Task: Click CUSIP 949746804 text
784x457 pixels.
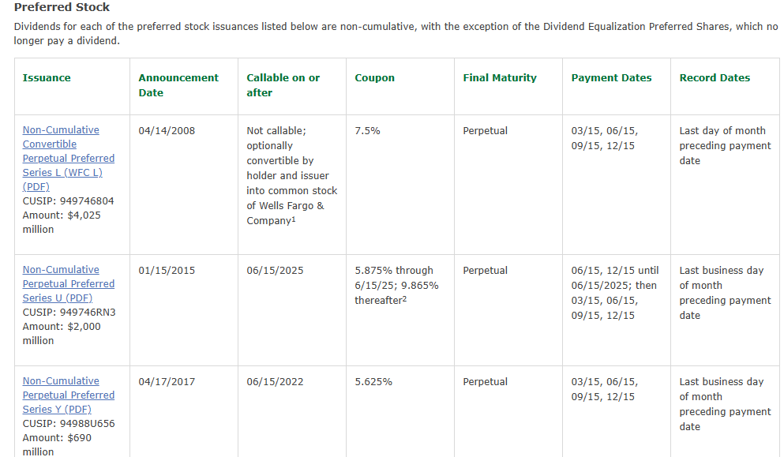Action: [x=68, y=201]
